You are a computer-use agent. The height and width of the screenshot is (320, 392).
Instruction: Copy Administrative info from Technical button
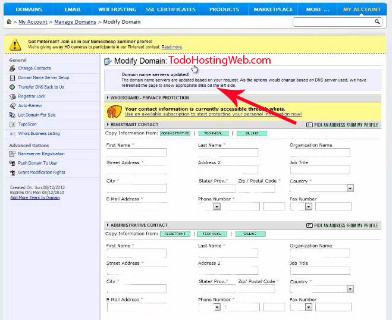point(212,234)
